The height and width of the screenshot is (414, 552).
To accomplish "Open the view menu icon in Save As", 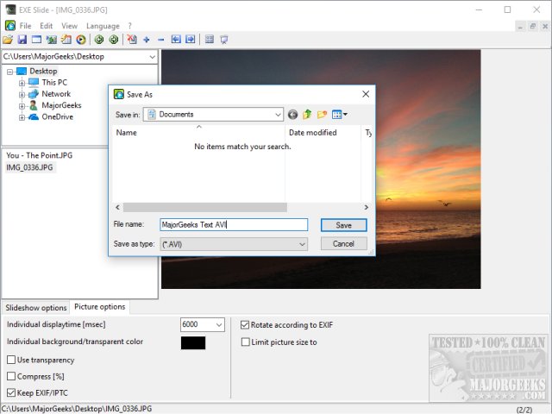I will pos(339,115).
